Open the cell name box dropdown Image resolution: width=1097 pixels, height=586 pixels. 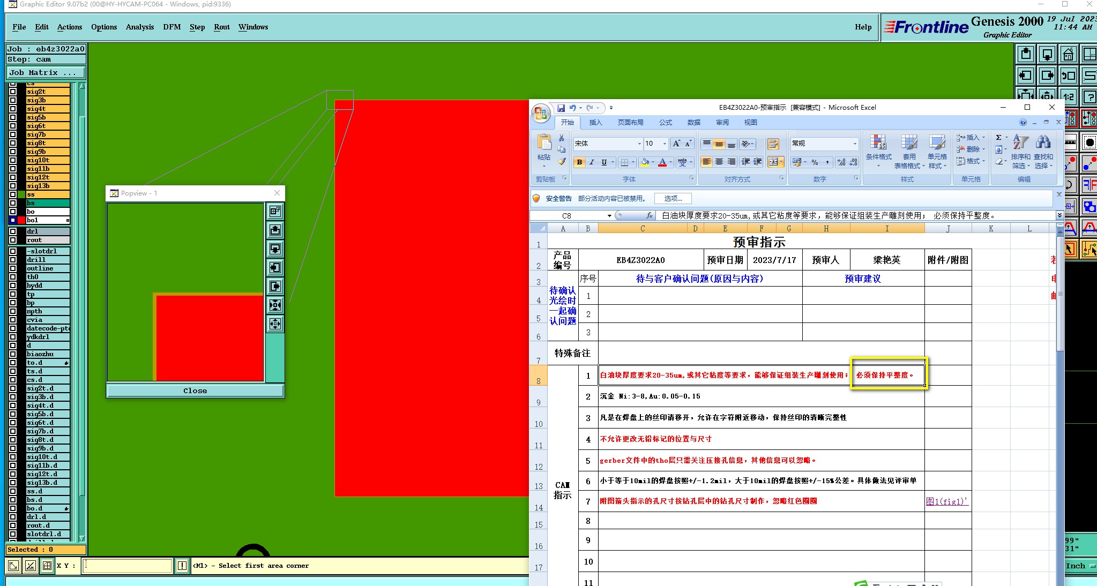609,216
